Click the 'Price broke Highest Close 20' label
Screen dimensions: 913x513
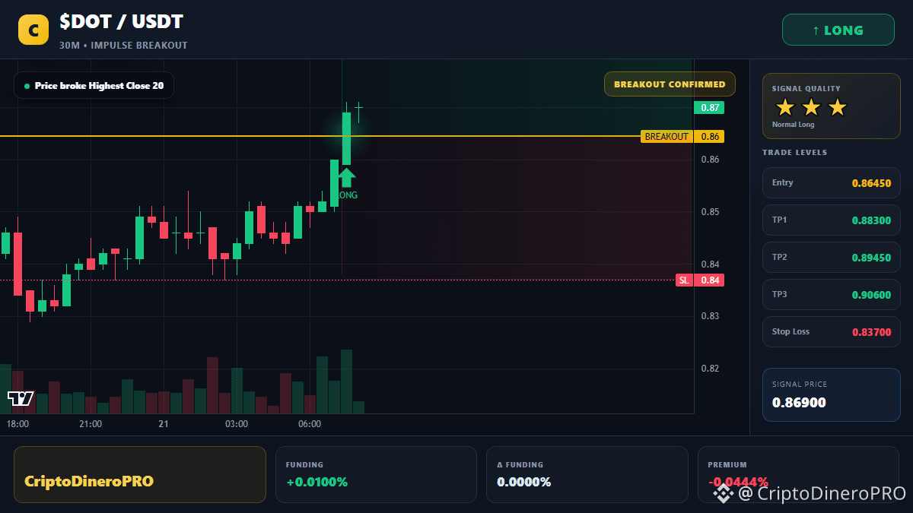[94, 86]
